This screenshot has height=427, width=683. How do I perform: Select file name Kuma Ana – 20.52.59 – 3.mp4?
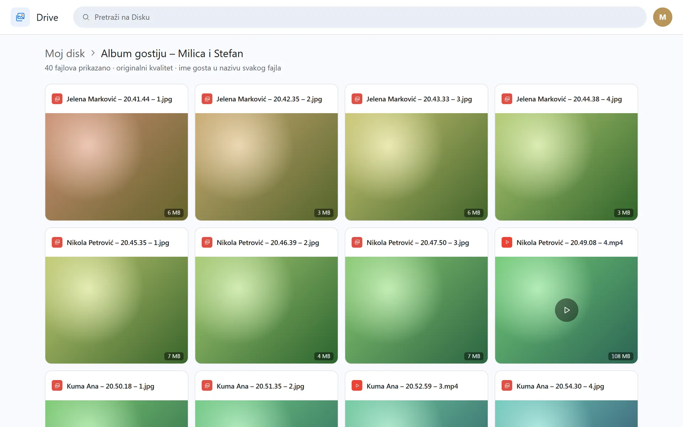pos(412,386)
